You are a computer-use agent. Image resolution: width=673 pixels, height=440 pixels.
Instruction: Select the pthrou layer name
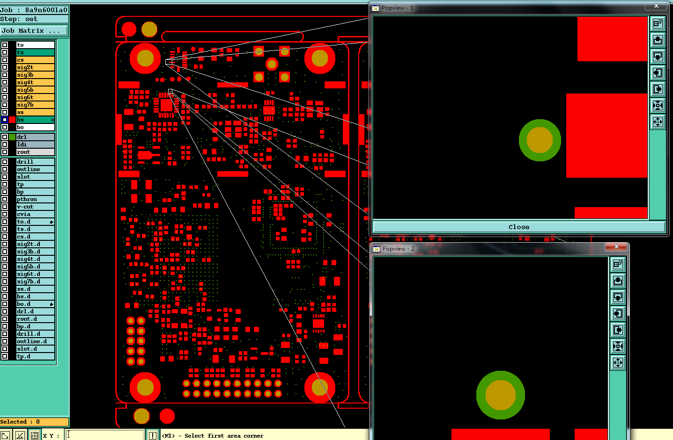tap(36, 199)
